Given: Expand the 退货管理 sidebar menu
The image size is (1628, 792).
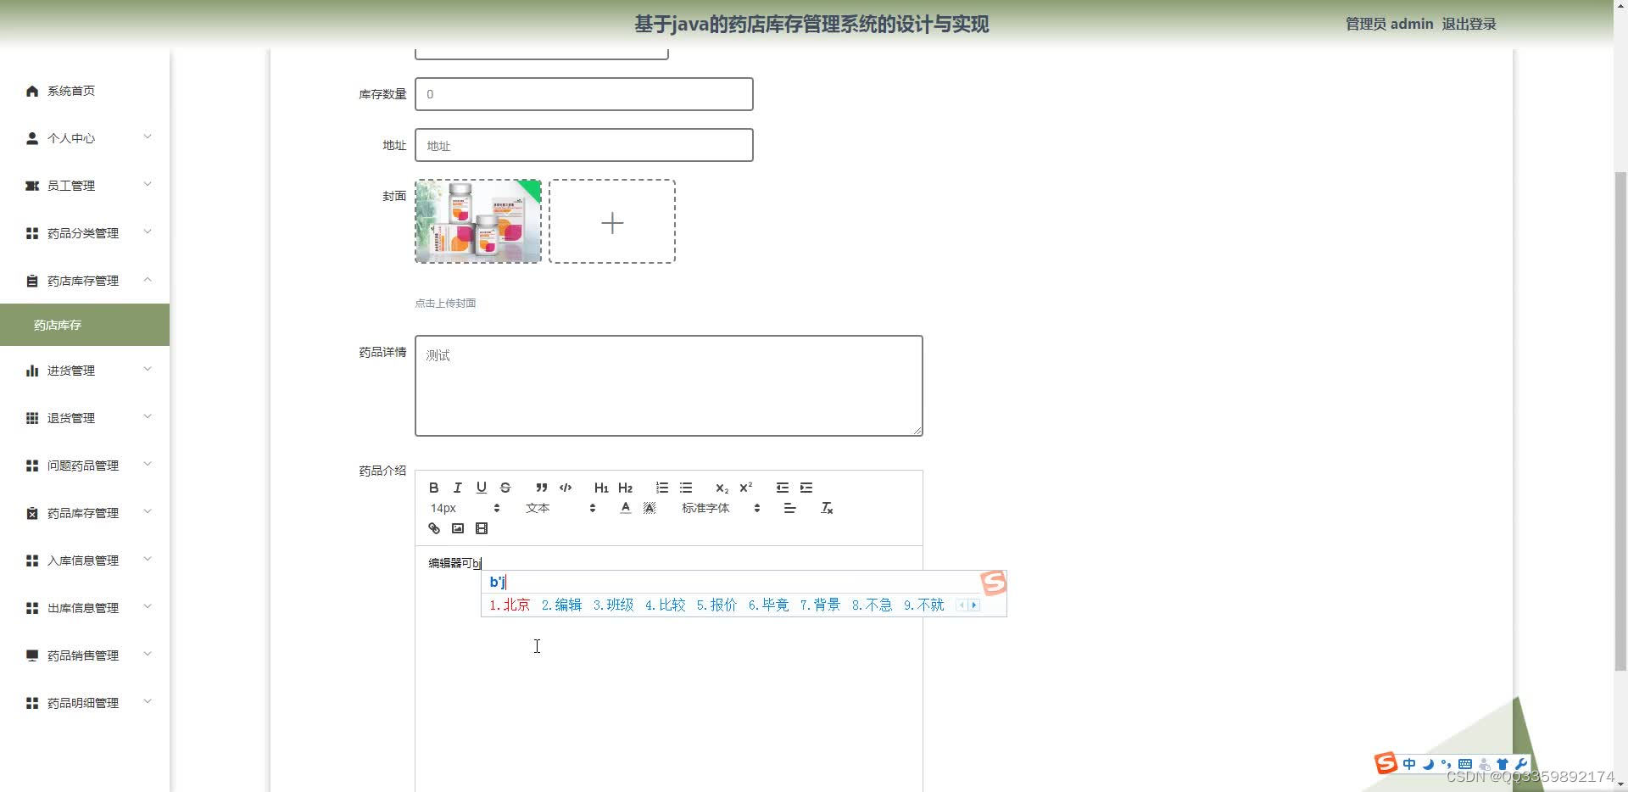Looking at the screenshot, I should click(x=85, y=418).
